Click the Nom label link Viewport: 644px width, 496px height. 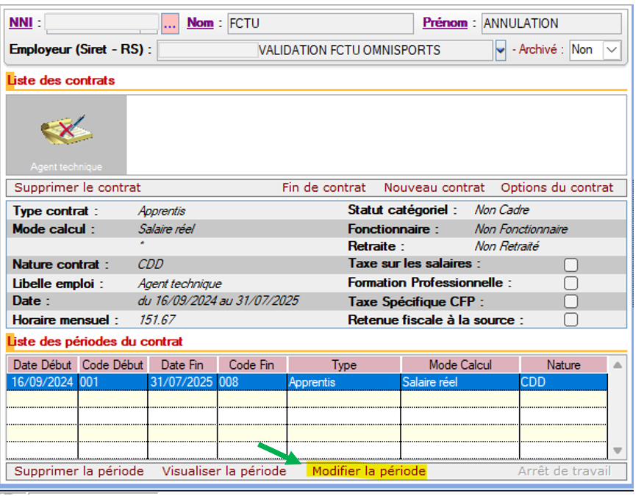tap(200, 23)
